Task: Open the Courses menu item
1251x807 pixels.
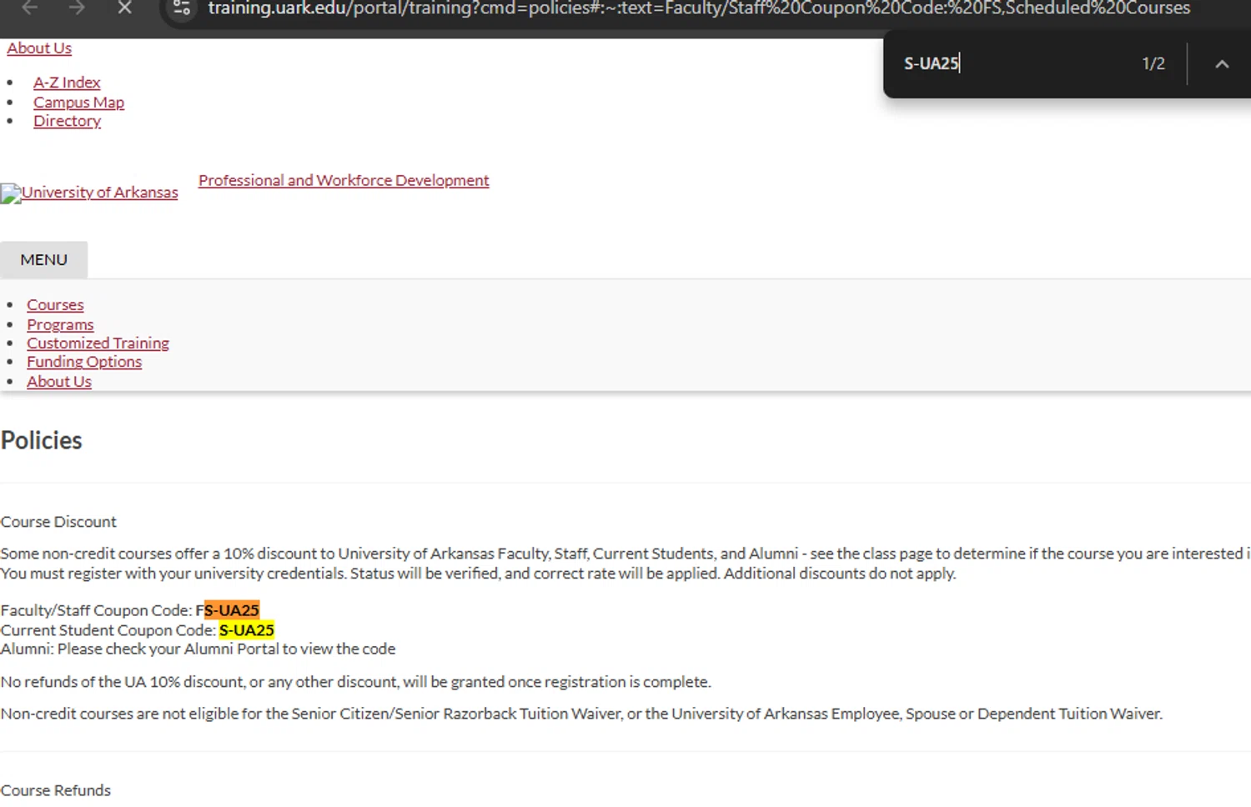Action: pyautogui.click(x=55, y=305)
